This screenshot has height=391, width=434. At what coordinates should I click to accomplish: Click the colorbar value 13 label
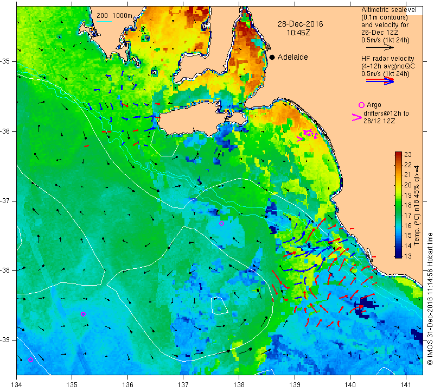coord(408,256)
